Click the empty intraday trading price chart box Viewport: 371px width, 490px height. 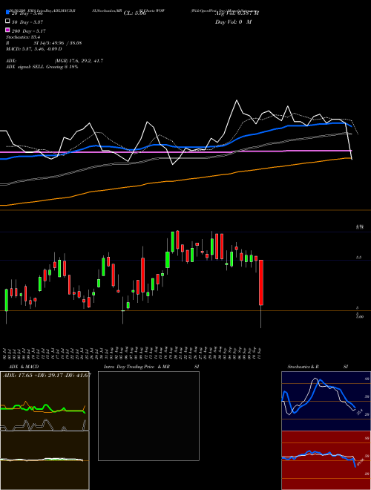[x=148, y=416]
